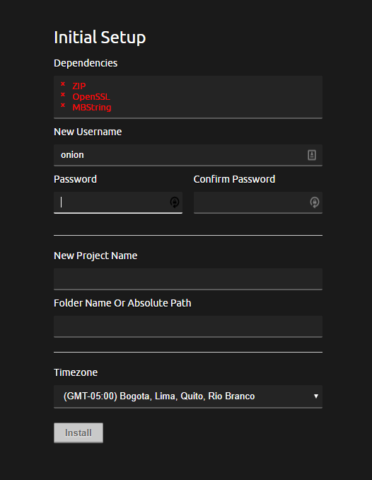Viewport: 372px width, 480px height.
Task: Click the red X beside MBString
Action: click(x=63, y=105)
